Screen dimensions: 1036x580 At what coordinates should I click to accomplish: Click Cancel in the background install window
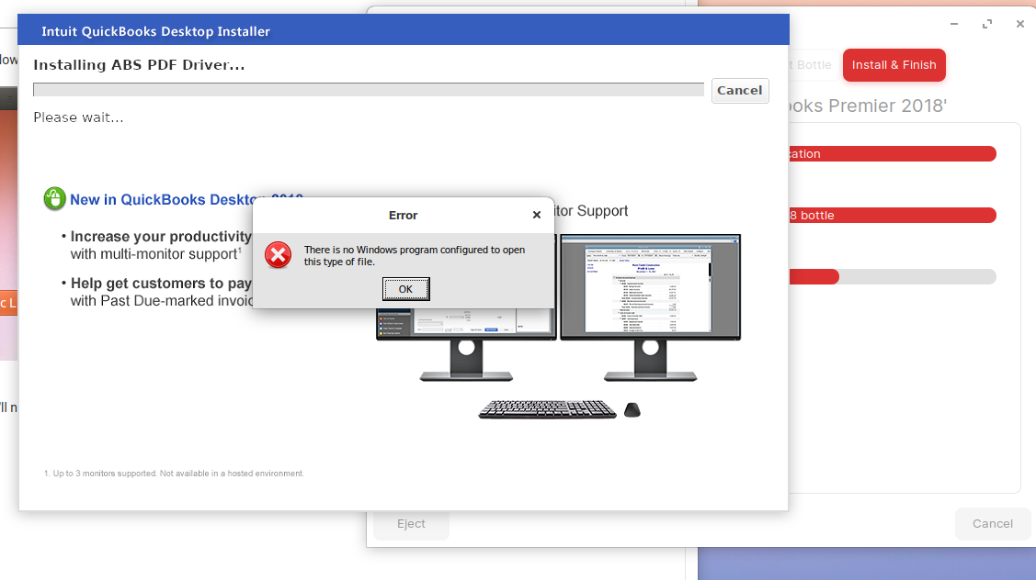[x=993, y=524]
